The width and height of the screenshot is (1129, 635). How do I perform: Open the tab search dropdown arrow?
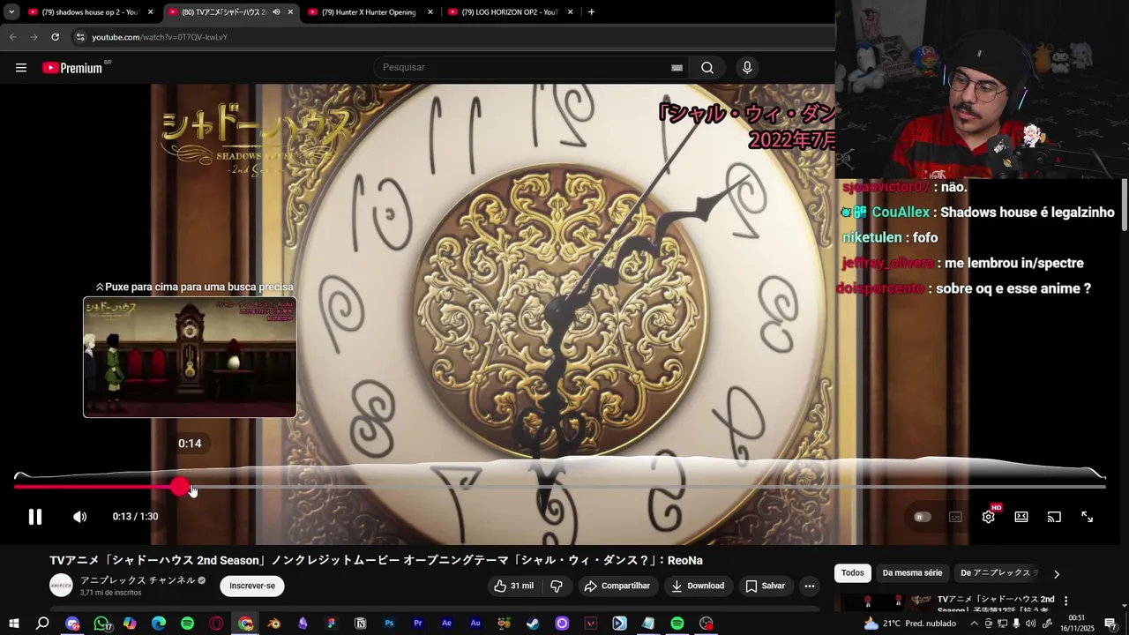pos(11,12)
